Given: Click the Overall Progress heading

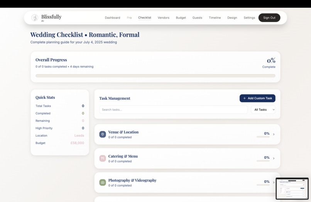Looking at the screenshot, I should 51,60.
